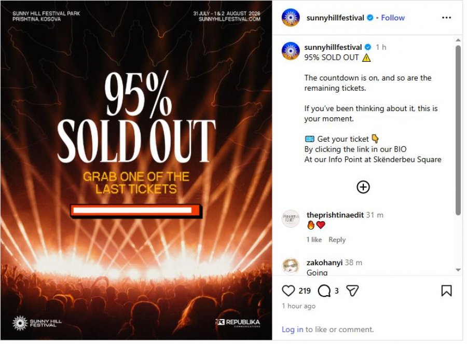Image resolution: width=467 pixels, height=344 pixels.
Task: Reply to theprishtinaedit's comment
Action: point(337,240)
